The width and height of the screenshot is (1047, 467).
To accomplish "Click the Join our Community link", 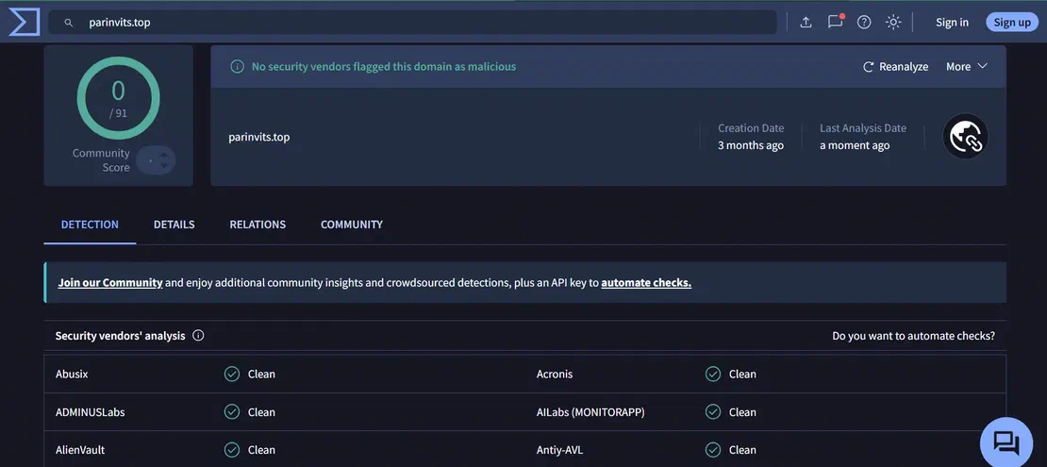I will click(110, 283).
